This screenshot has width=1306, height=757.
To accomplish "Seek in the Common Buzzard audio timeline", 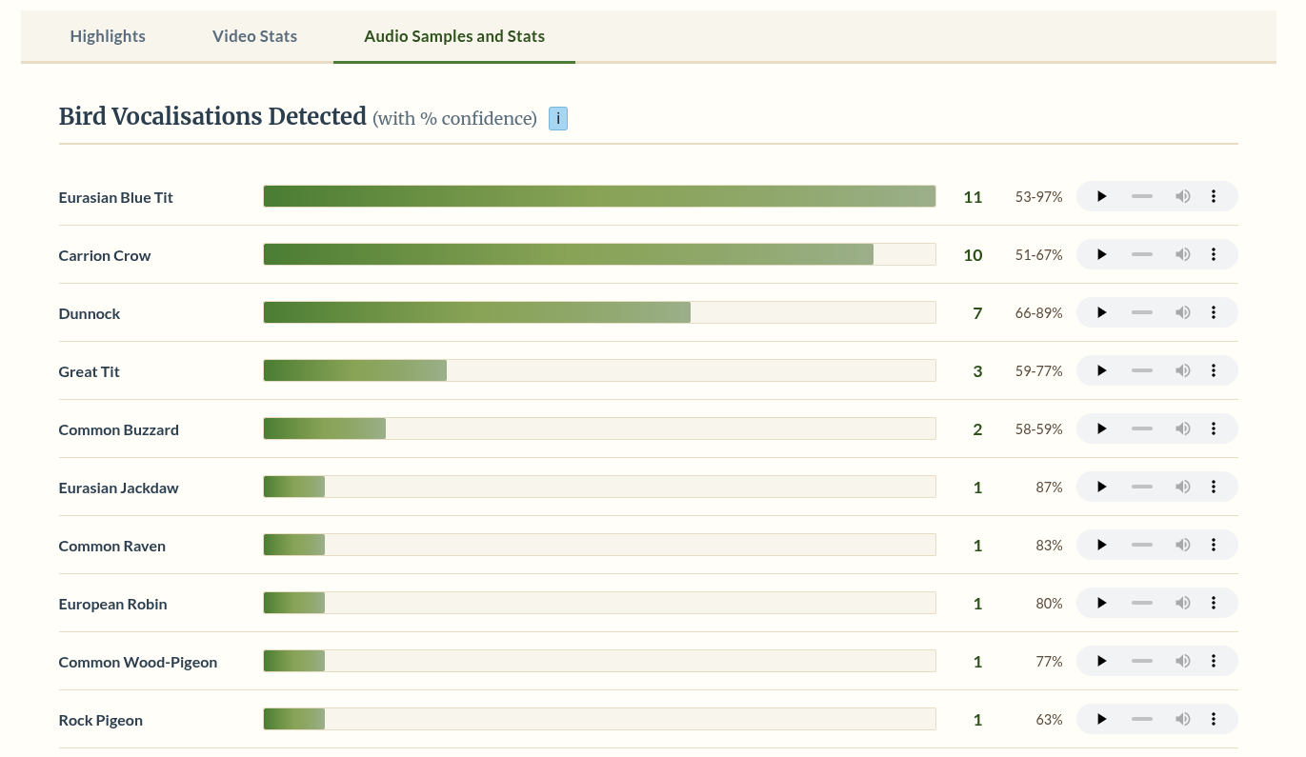I will coord(1142,428).
